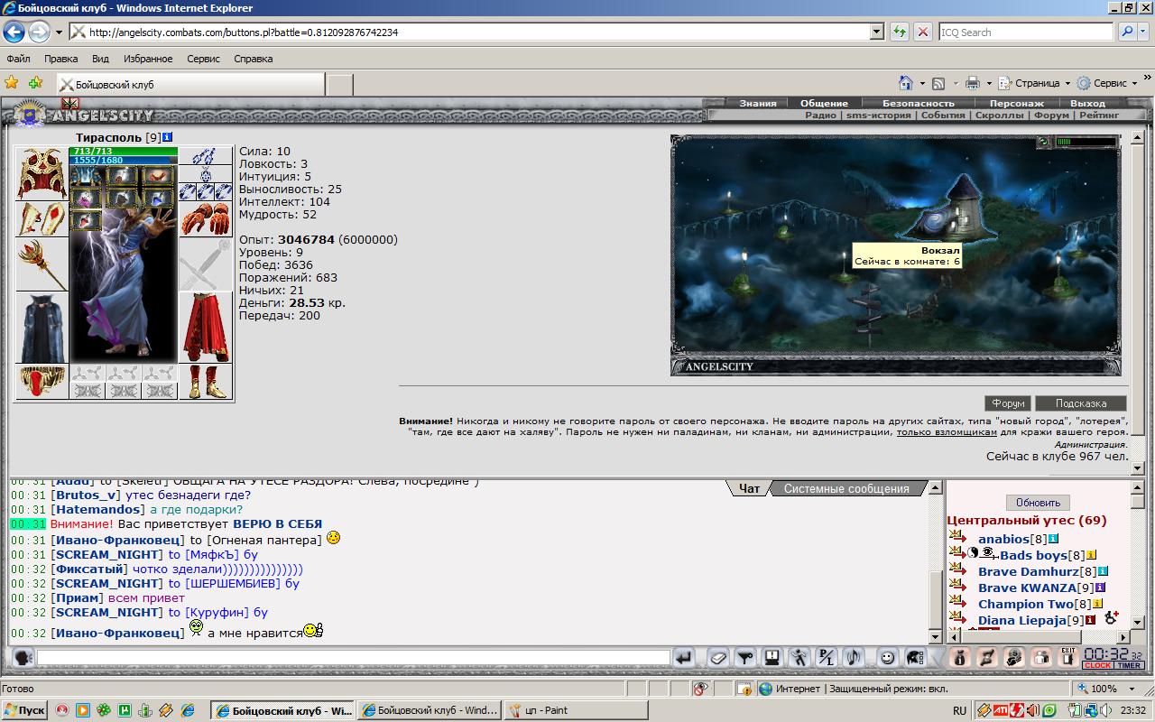The height and width of the screenshot is (722, 1155).
Task: Open the equipped bracers slot
Action: pyautogui.click(x=42, y=218)
